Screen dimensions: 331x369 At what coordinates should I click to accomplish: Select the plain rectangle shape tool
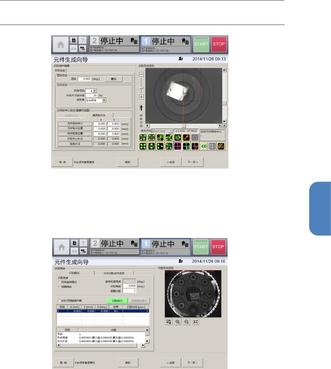(143, 146)
